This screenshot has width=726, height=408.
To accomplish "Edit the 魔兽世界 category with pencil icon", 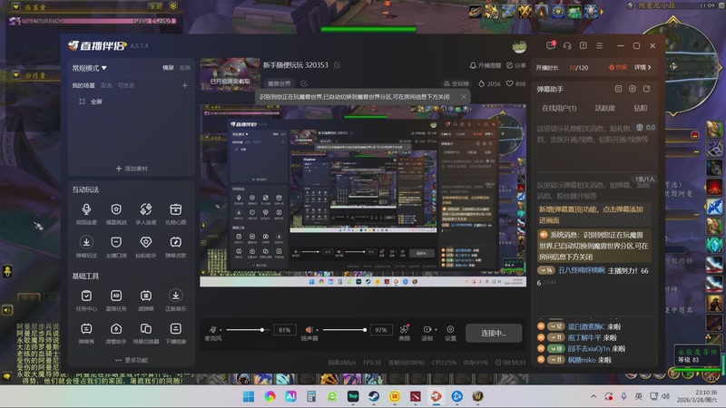I will point(304,83).
